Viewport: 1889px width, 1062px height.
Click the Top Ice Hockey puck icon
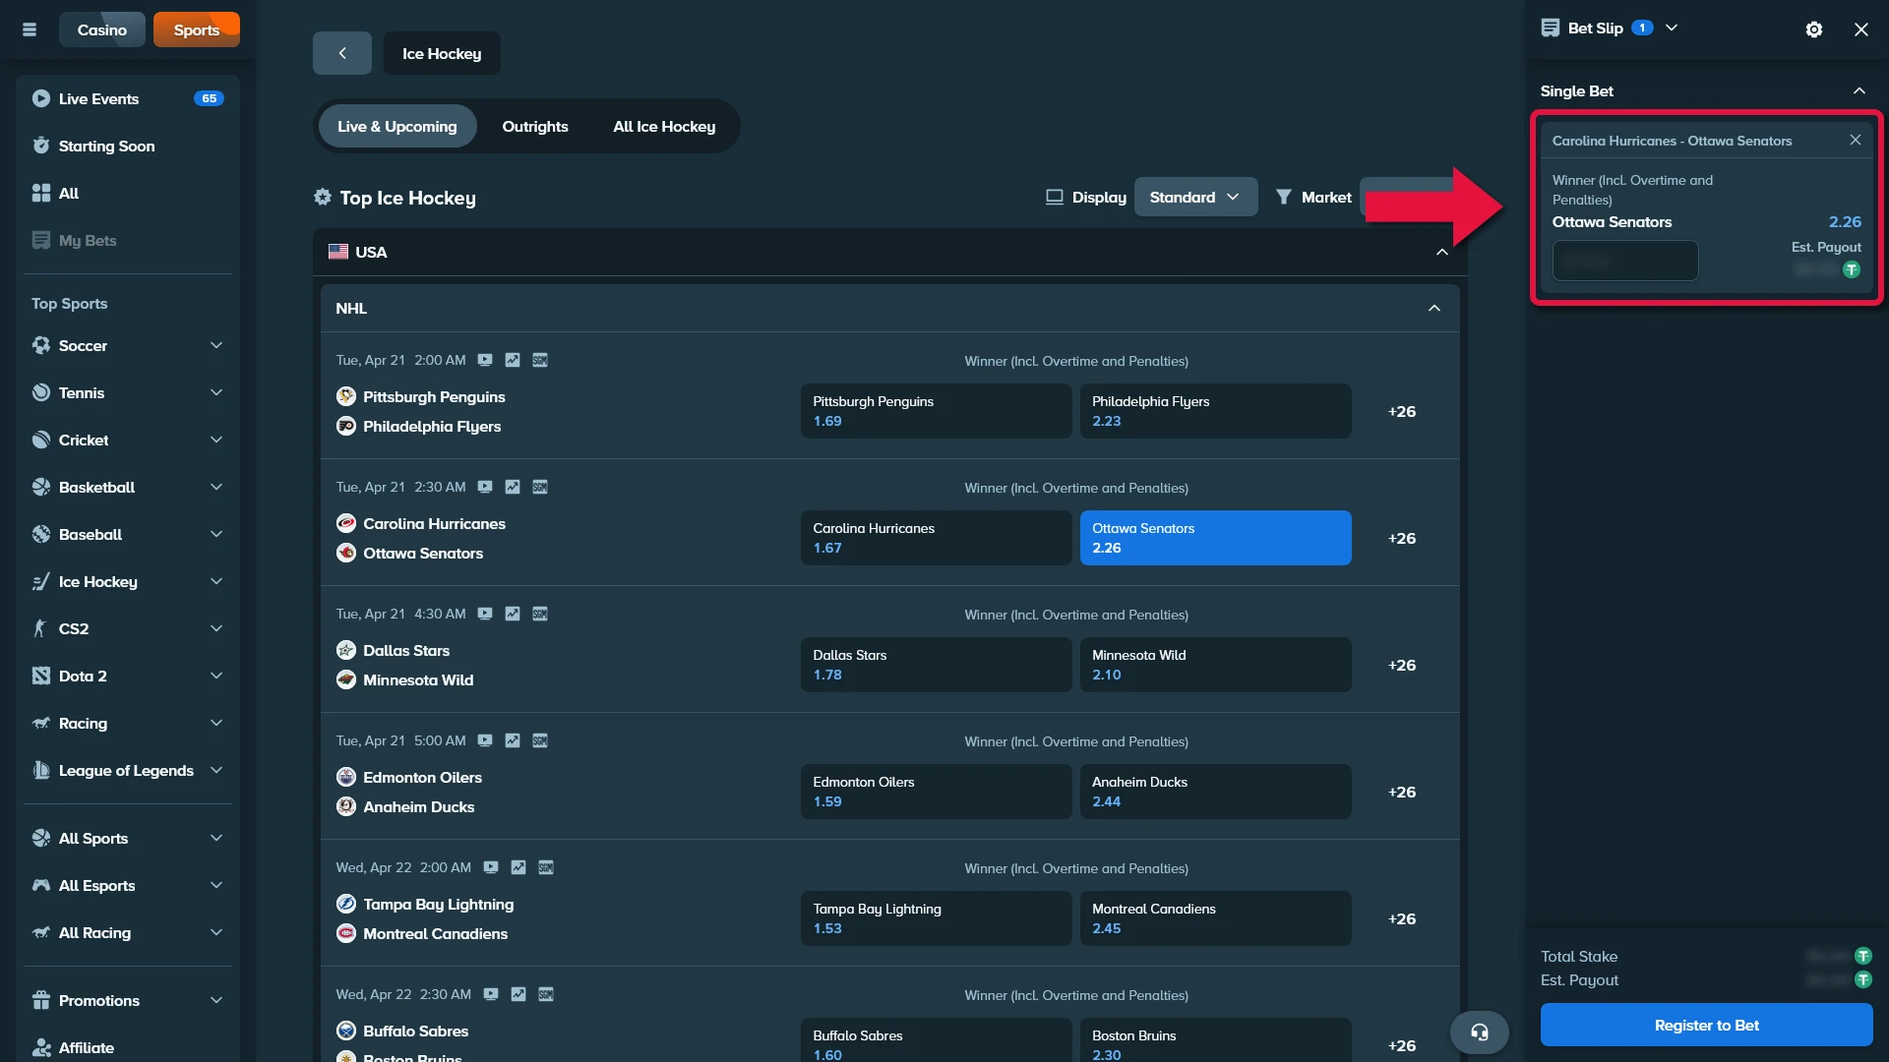point(323,197)
